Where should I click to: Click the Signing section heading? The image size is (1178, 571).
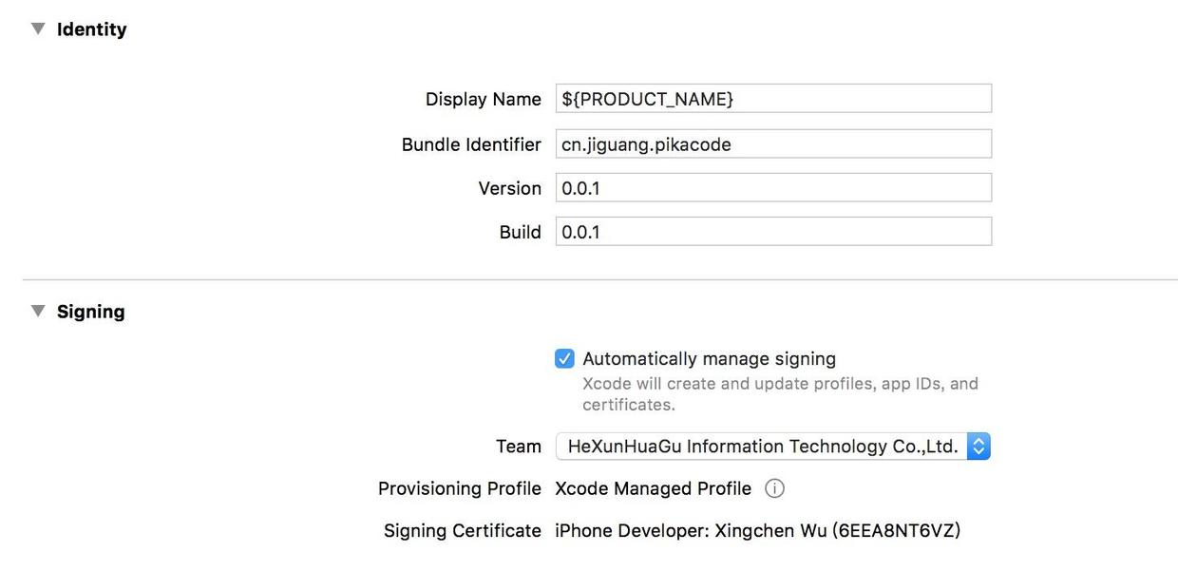[x=90, y=312]
